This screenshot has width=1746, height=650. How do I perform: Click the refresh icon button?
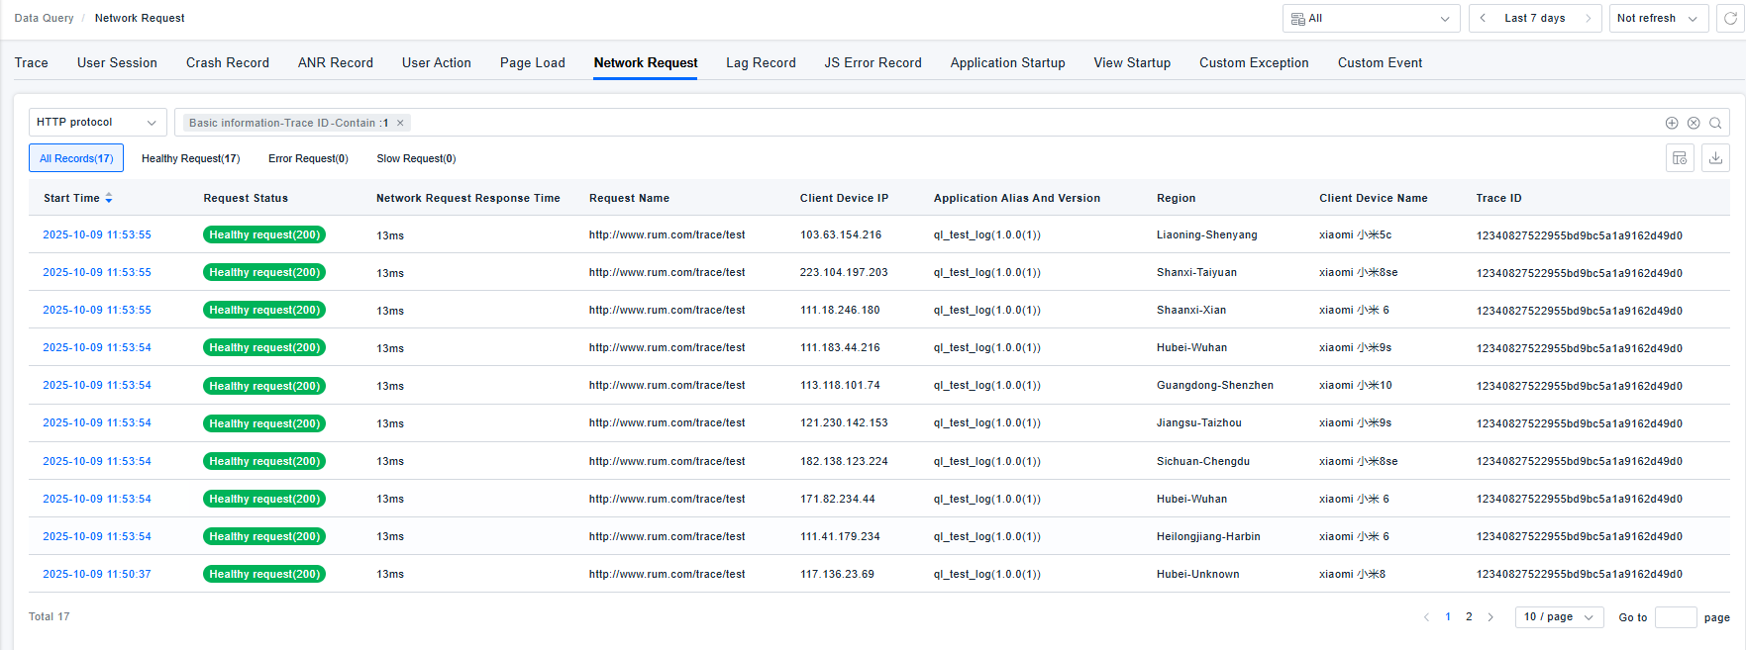[1730, 19]
